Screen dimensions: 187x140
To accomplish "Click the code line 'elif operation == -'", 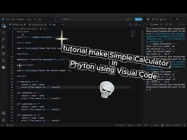I will tap(30, 93).
